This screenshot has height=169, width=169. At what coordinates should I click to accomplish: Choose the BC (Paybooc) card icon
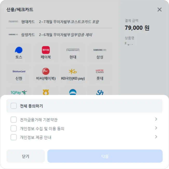pyautogui.click(x=46, y=74)
